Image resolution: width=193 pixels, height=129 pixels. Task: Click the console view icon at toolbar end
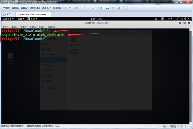point(126,8)
